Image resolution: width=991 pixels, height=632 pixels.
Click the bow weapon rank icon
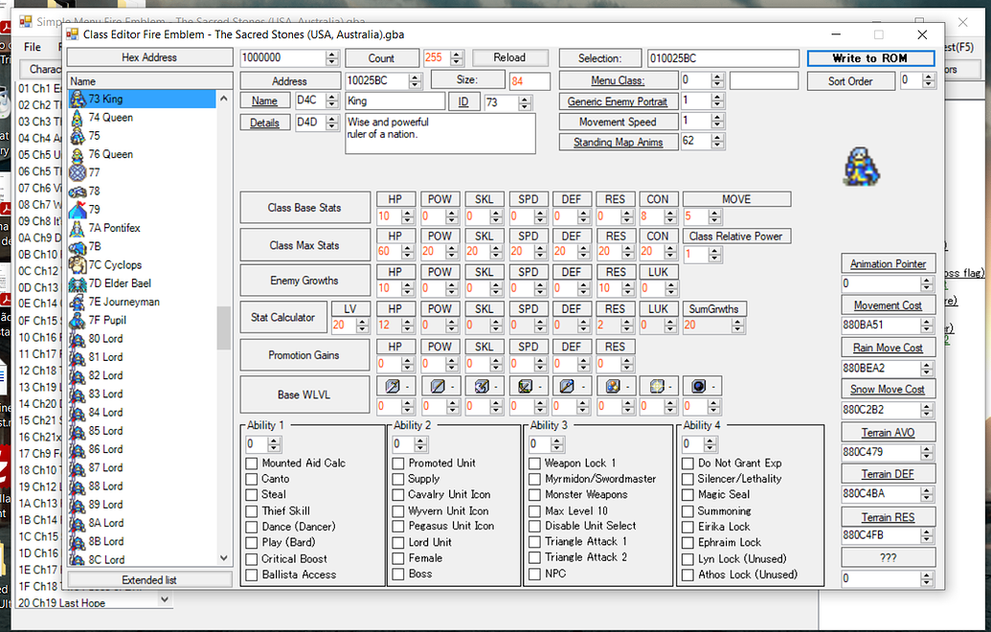click(526, 386)
